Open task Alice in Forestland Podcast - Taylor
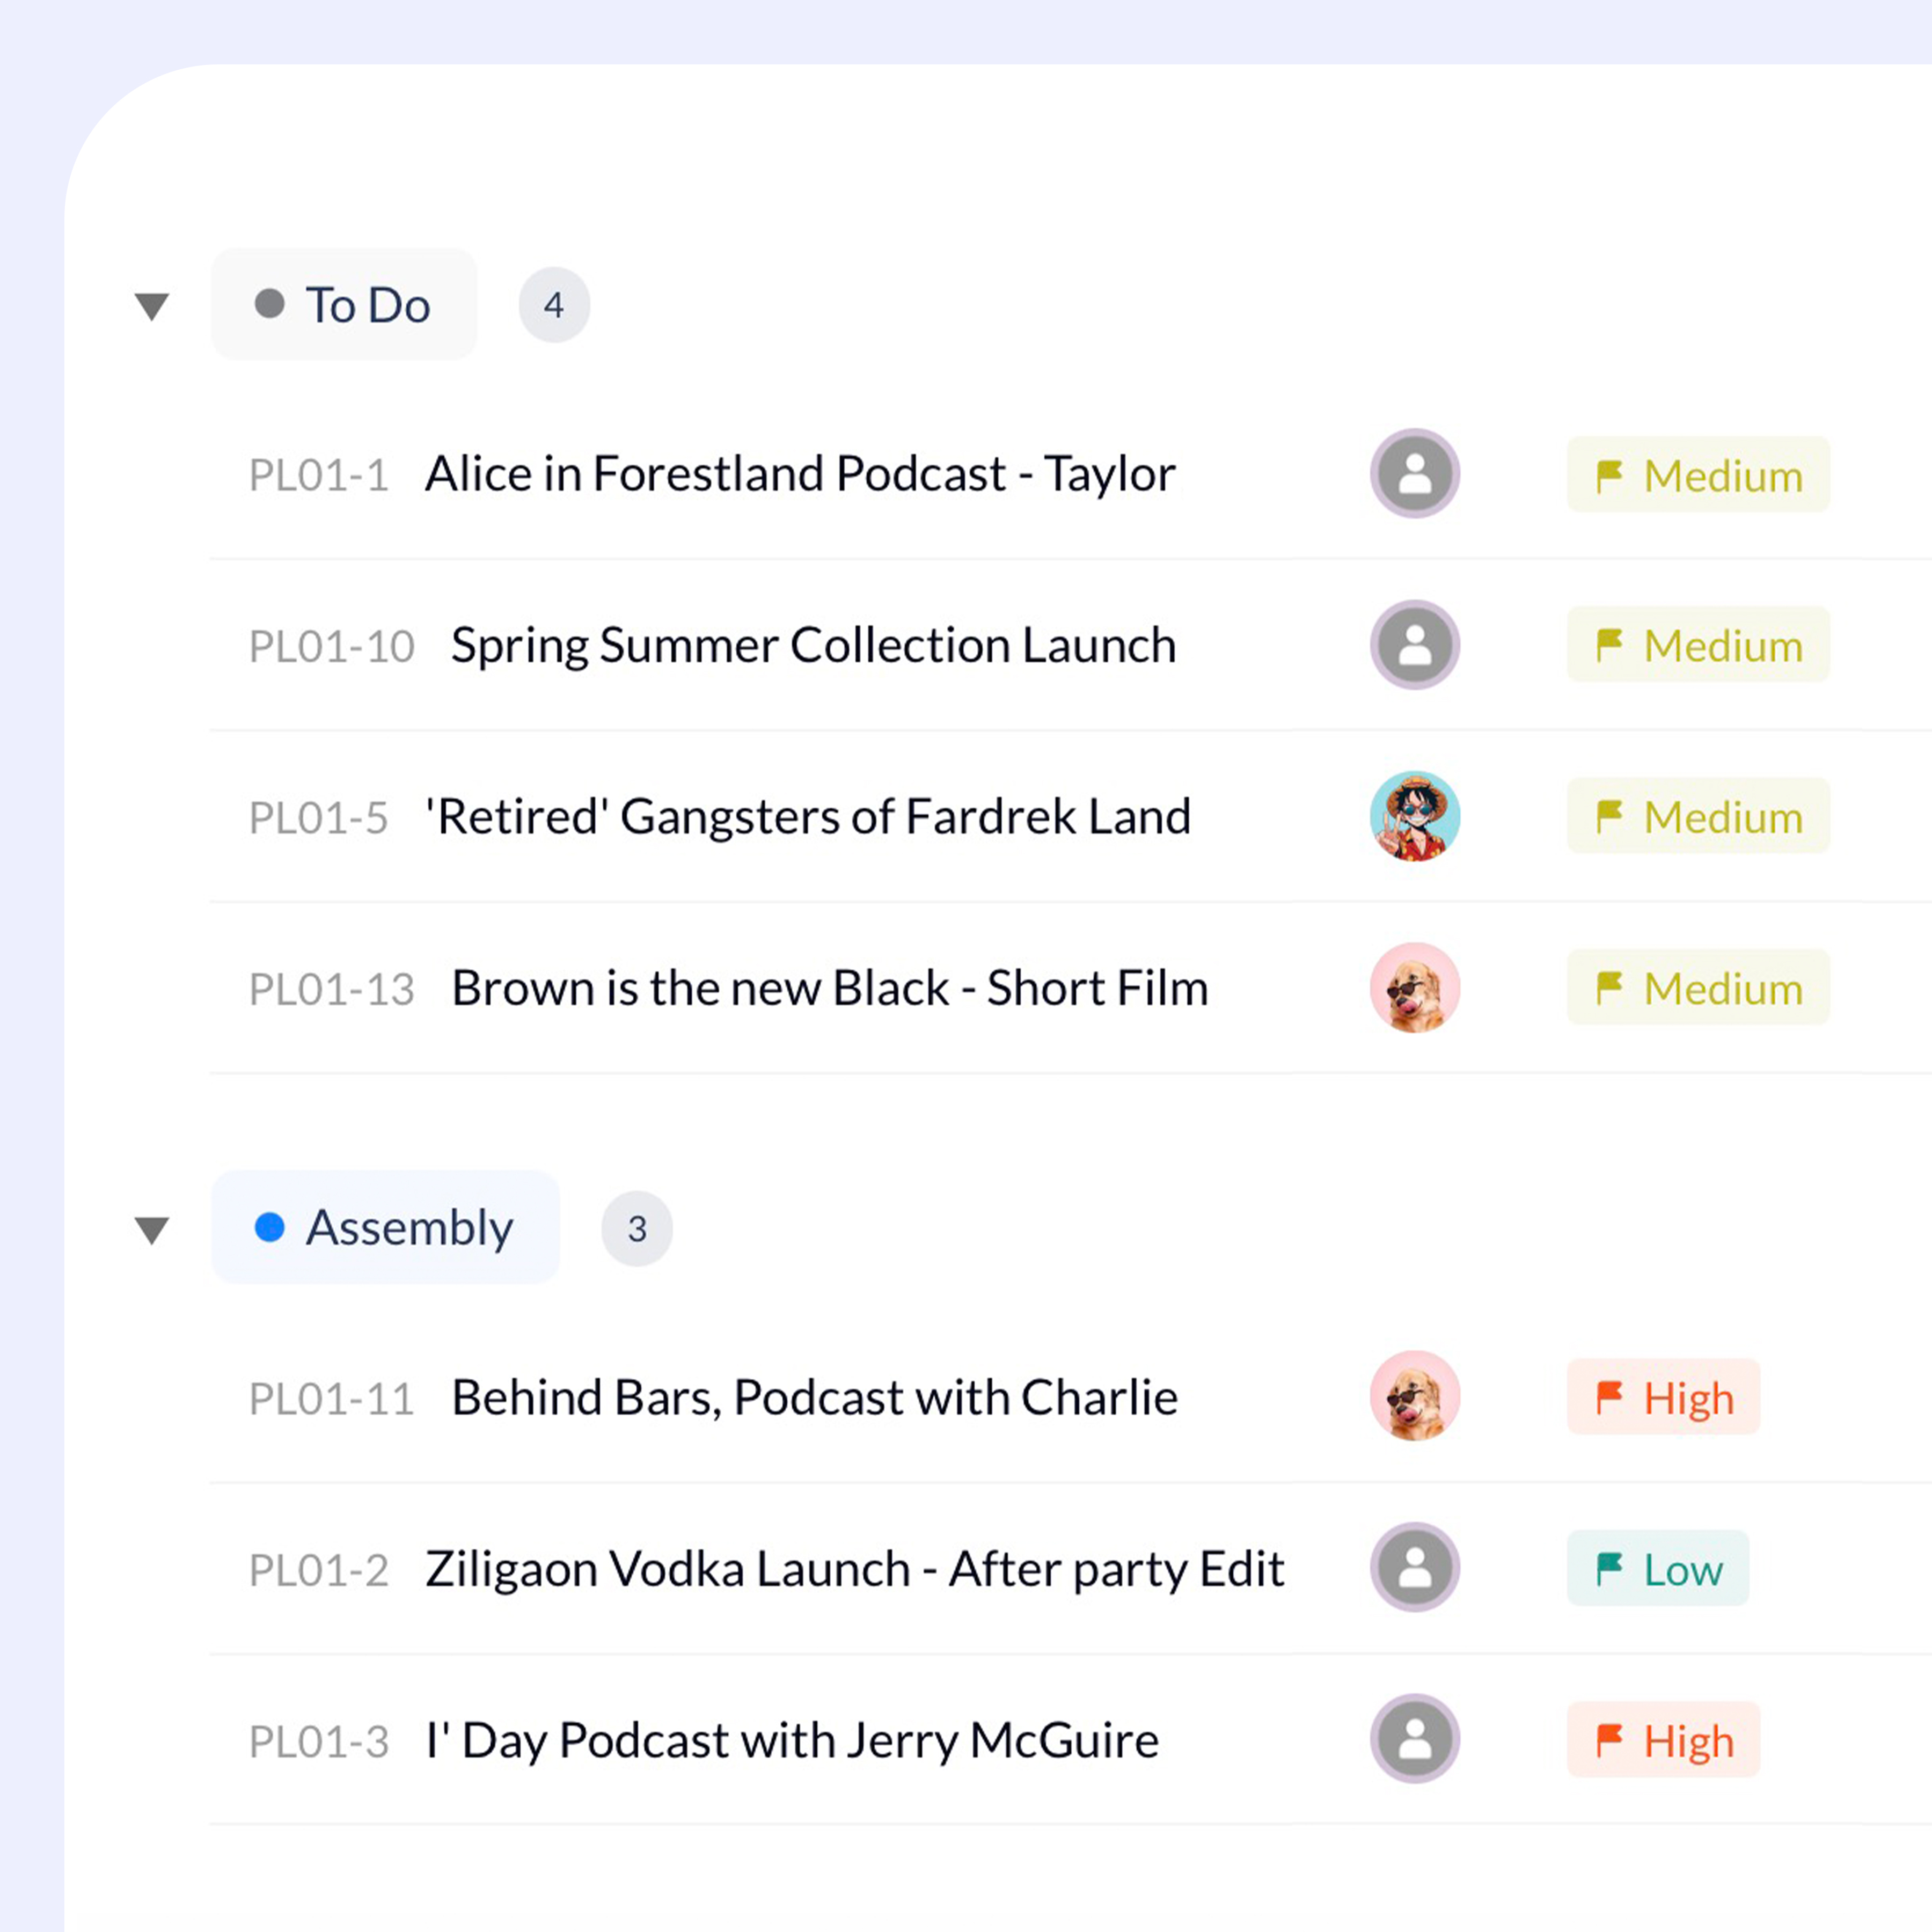The image size is (1932, 1932). [800, 475]
